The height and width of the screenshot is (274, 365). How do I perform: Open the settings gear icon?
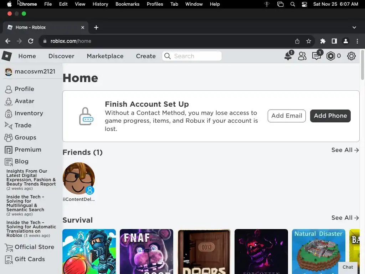(x=351, y=56)
